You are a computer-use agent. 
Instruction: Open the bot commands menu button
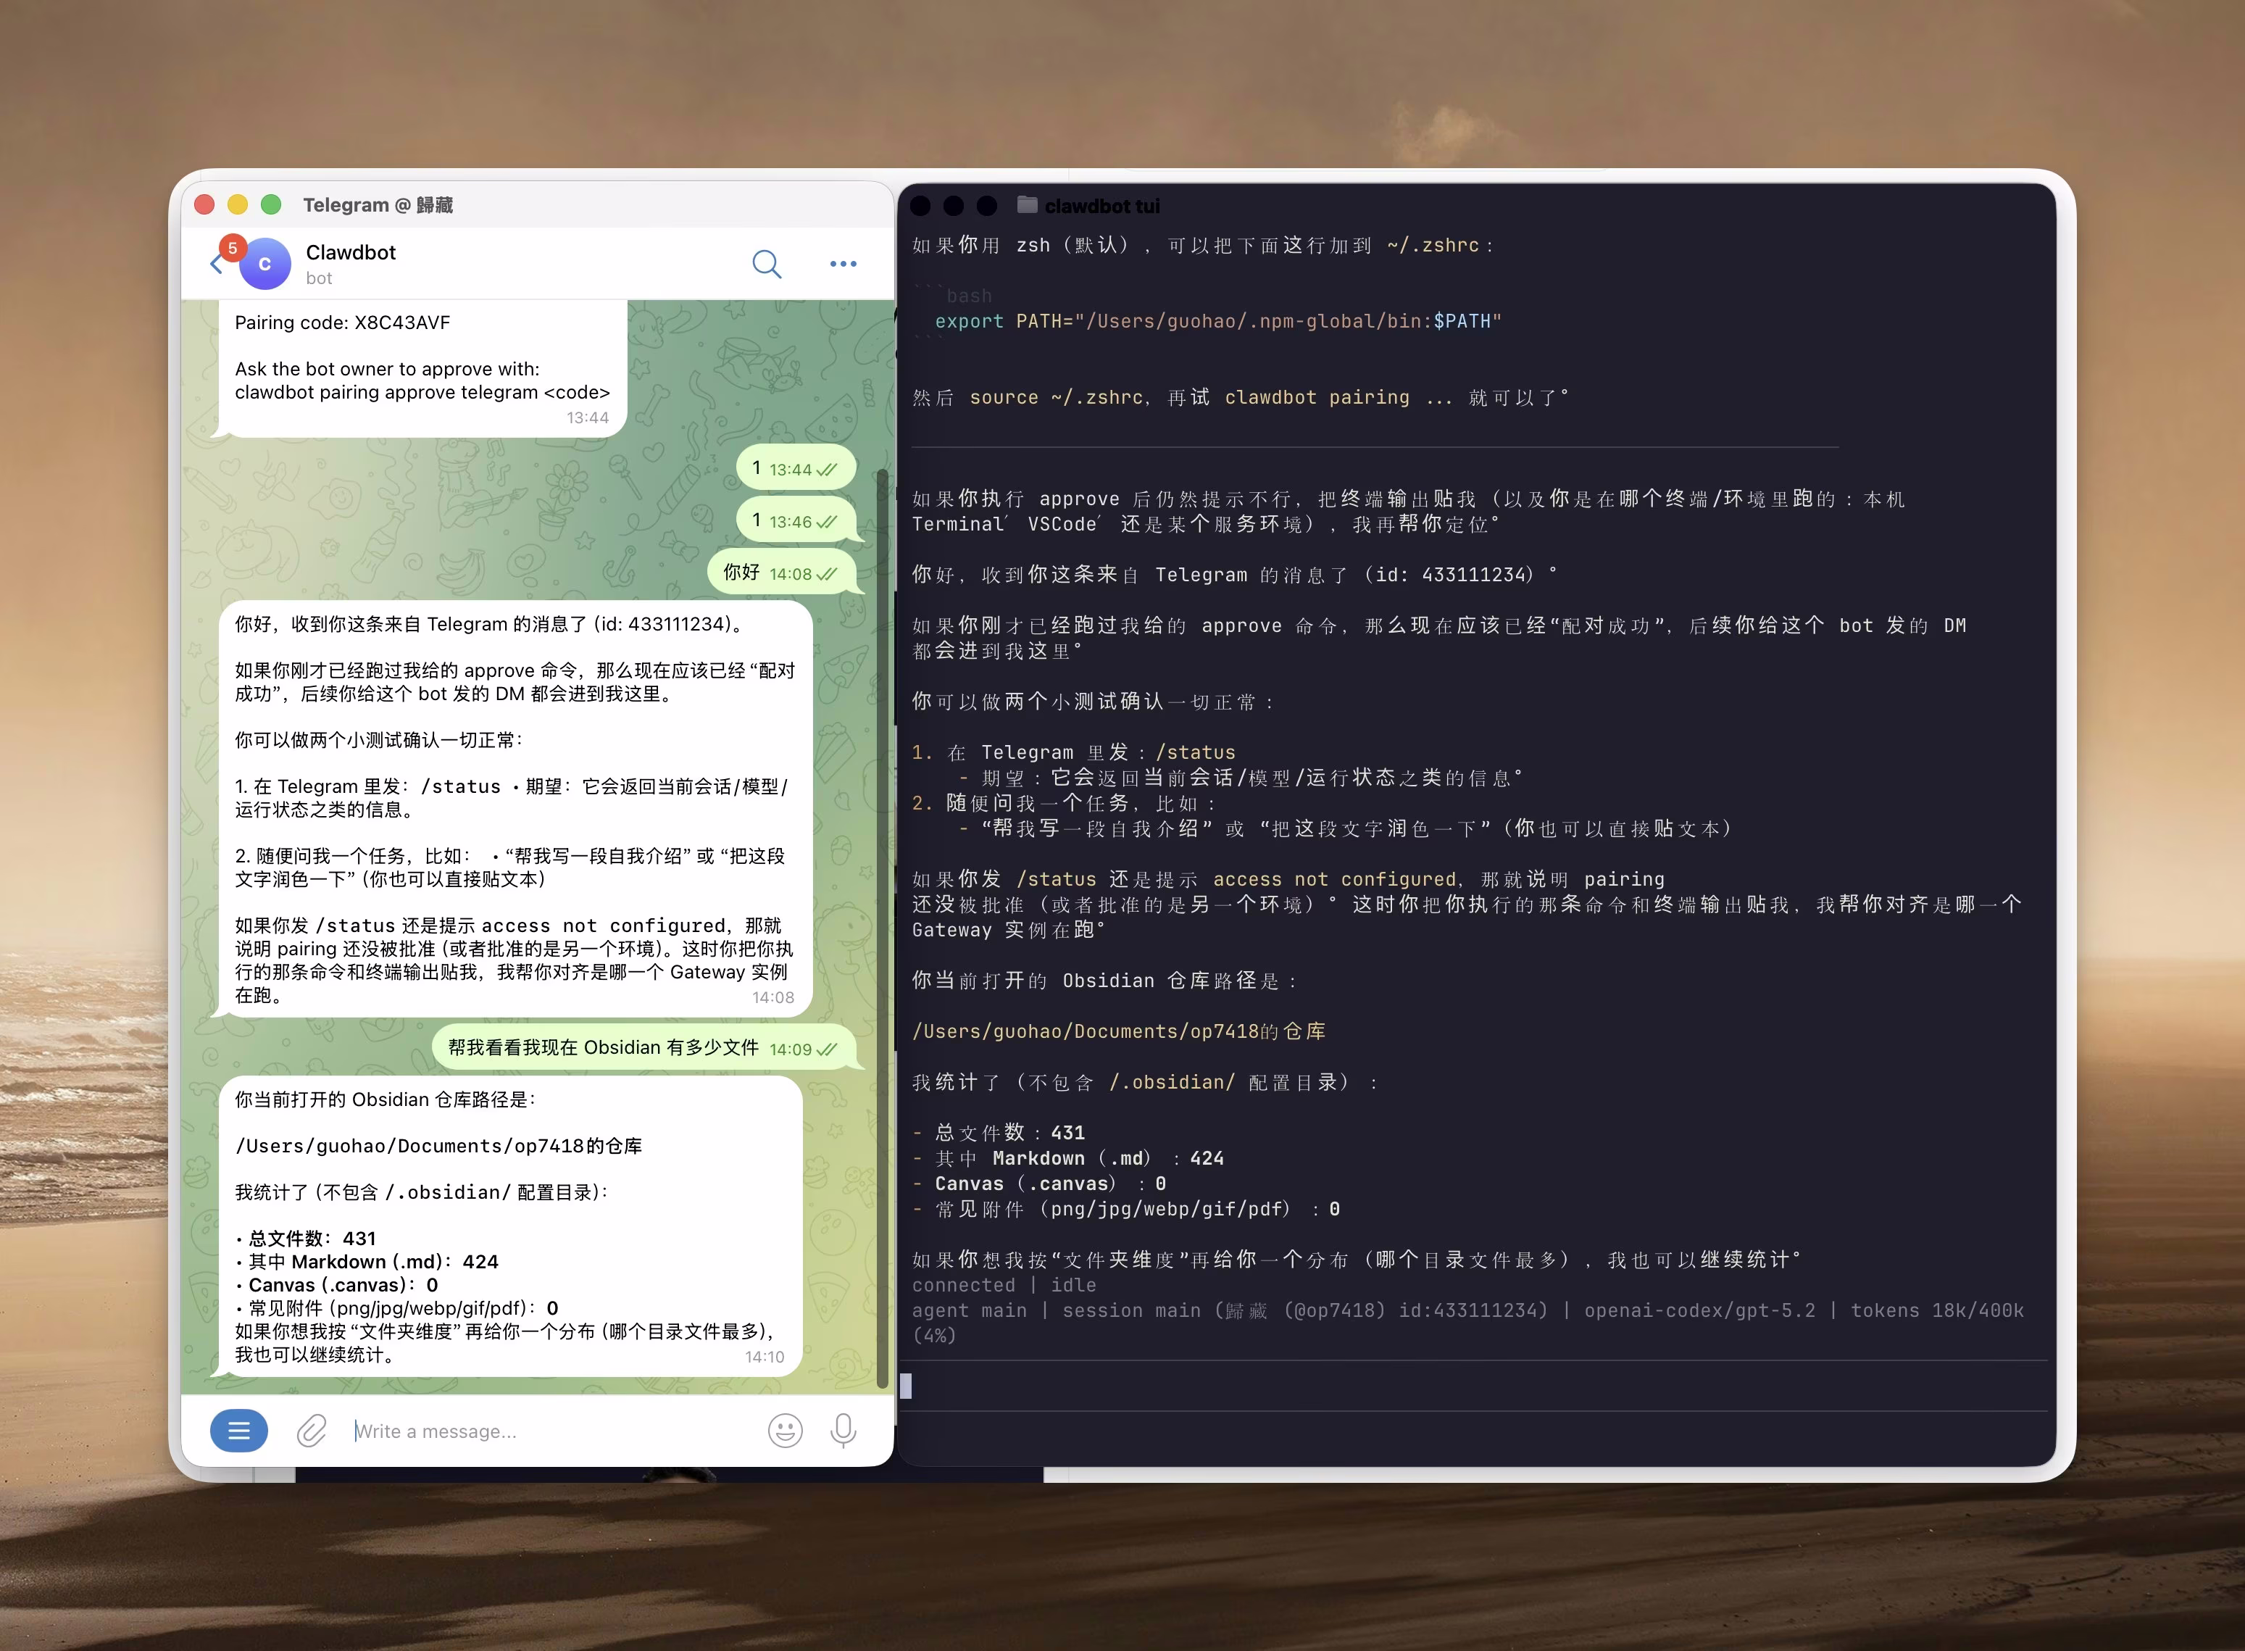point(239,1430)
